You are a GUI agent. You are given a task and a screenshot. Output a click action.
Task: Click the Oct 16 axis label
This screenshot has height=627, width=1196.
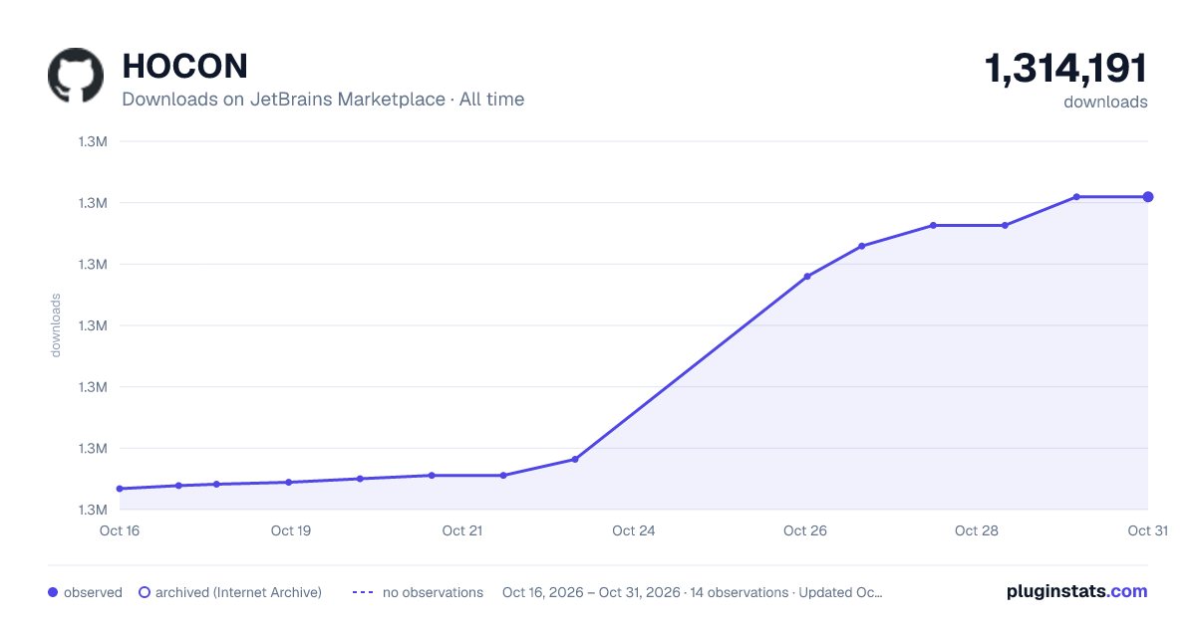(x=120, y=530)
